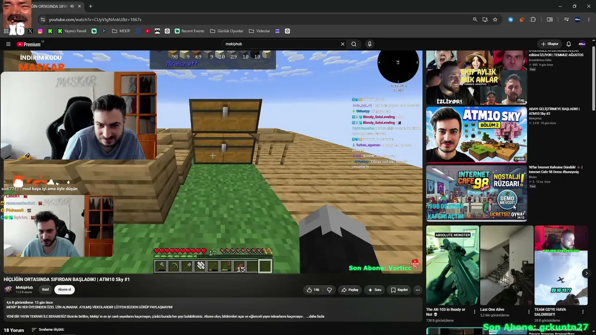Open the Recent Events bookmark
The image size is (596, 335).
pos(190,31)
